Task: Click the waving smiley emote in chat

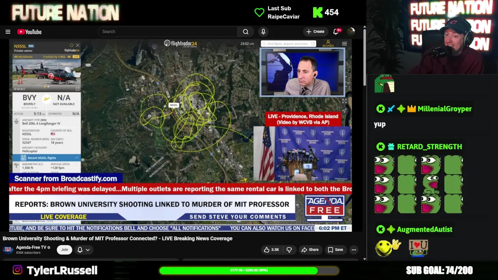Action: pos(388,248)
